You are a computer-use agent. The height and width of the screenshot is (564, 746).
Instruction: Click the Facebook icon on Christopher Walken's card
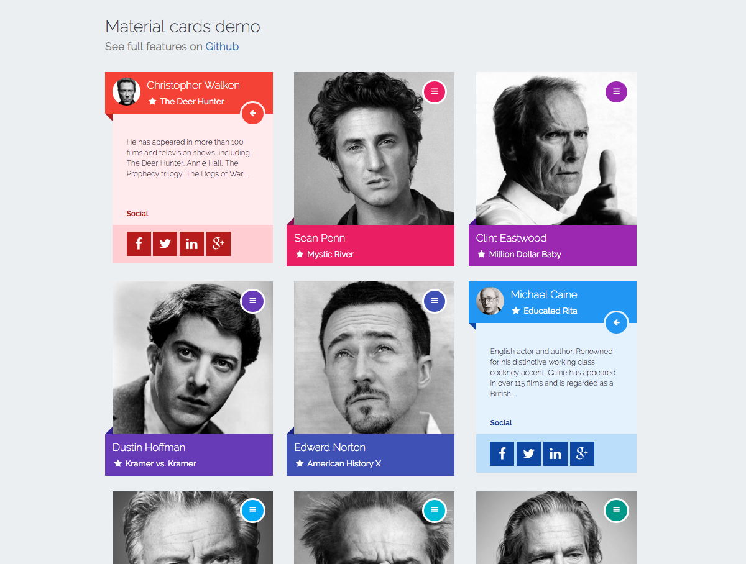click(139, 243)
